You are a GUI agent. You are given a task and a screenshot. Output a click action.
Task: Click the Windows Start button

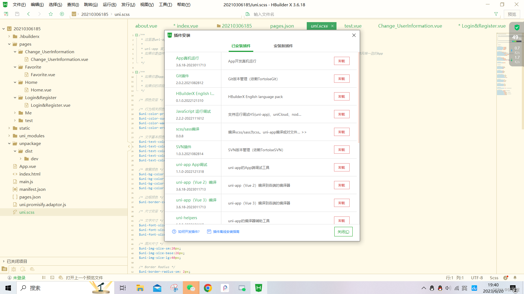pos(8,288)
